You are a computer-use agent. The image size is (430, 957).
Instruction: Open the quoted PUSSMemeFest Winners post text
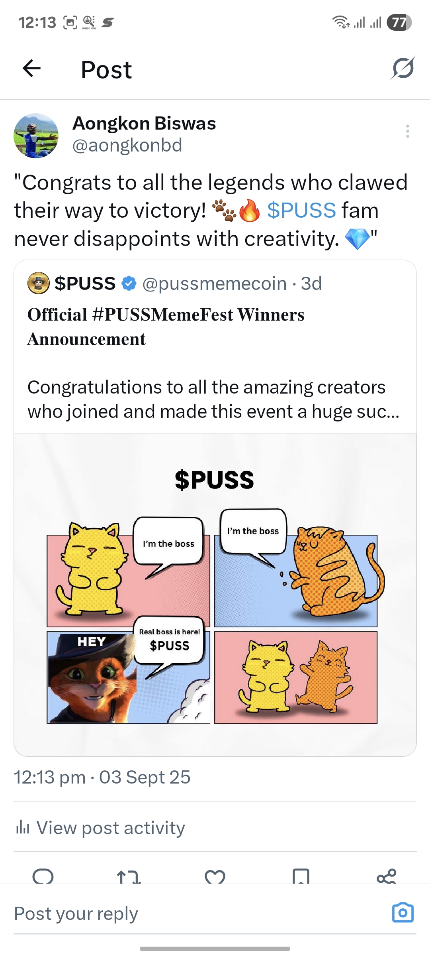coord(213,363)
